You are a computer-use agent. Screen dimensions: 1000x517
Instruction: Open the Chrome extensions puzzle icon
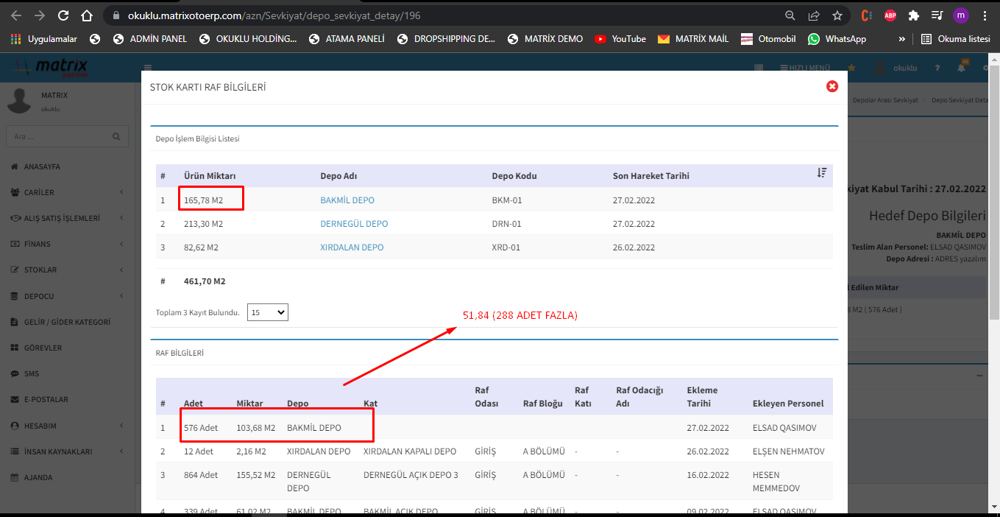pyautogui.click(x=913, y=15)
